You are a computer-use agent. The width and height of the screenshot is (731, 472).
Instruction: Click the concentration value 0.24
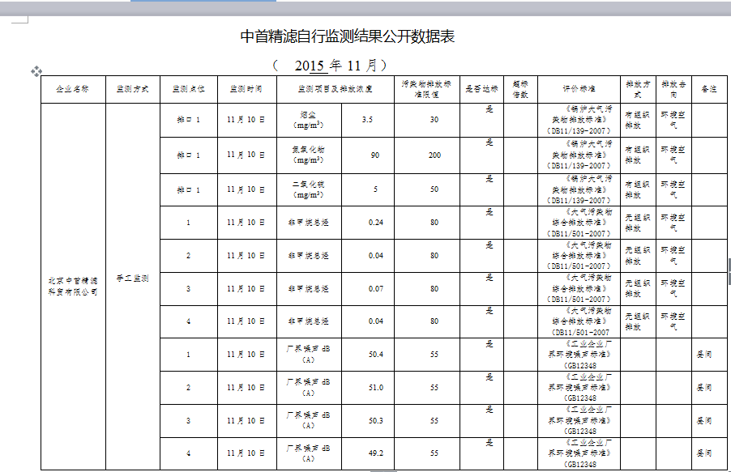376,223
